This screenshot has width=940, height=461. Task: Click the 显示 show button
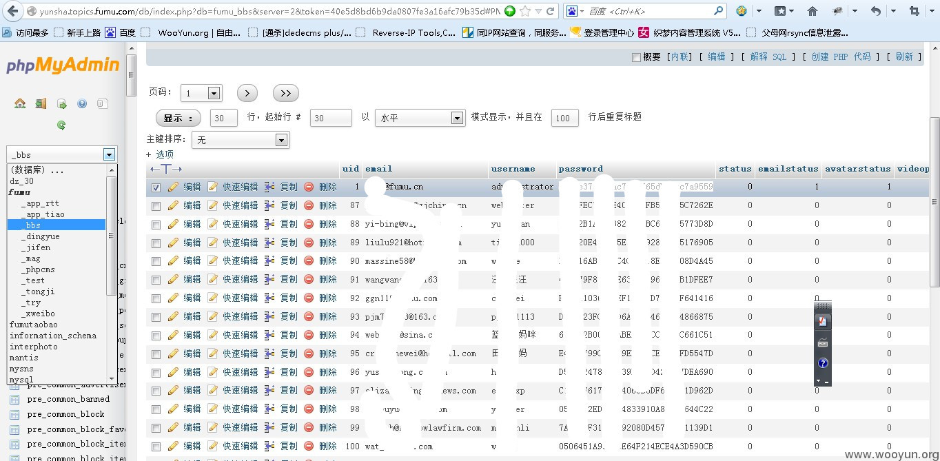click(x=179, y=118)
